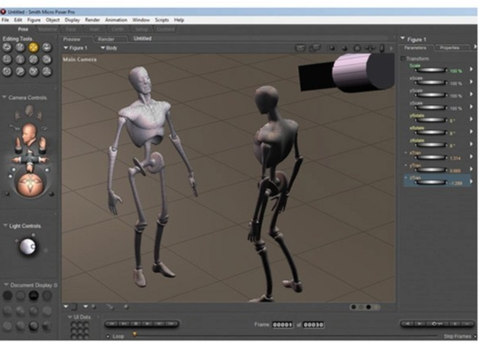Open the Body actor dropdown
Screen dimensions: 483x343
pos(109,48)
